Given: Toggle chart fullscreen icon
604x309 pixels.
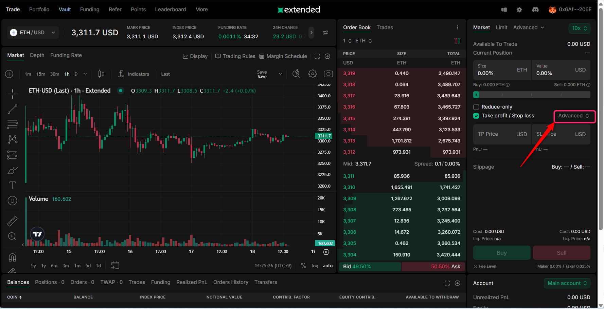Looking at the screenshot, I should [317, 56].
